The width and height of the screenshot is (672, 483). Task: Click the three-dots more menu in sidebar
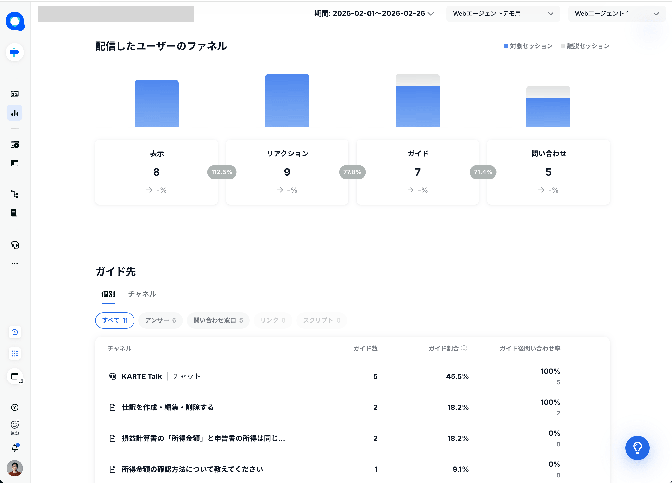[x=14, y=263]
